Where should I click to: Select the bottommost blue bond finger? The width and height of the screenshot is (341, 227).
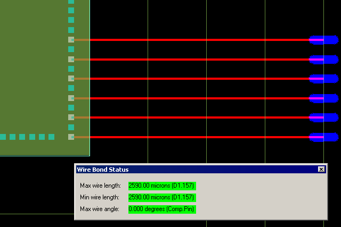click(x=324, y=137)
